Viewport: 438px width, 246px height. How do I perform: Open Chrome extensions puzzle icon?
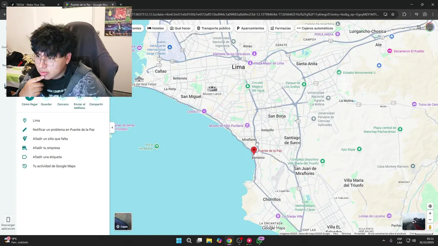pos(404,14)
